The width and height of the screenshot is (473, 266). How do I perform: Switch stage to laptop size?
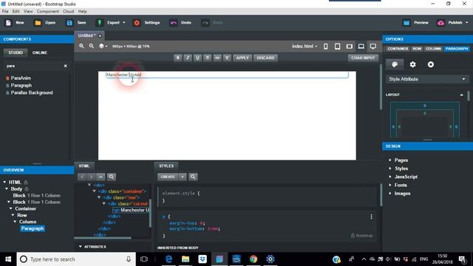(361, 46)
